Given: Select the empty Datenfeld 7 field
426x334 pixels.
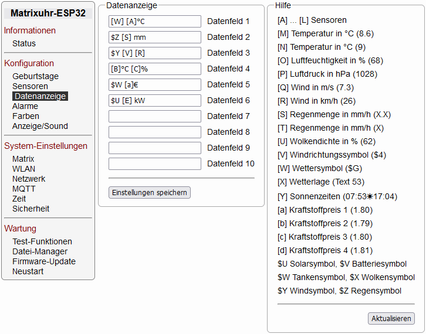Looking at the screenshot, I should tap(155, 117).
